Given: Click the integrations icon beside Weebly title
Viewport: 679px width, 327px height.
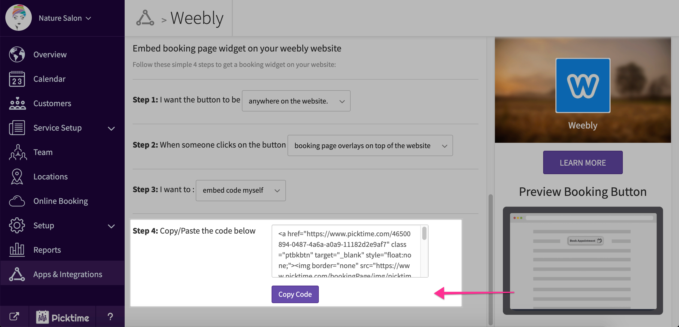Looking at the screenshot, I should (x=145, y=18).
